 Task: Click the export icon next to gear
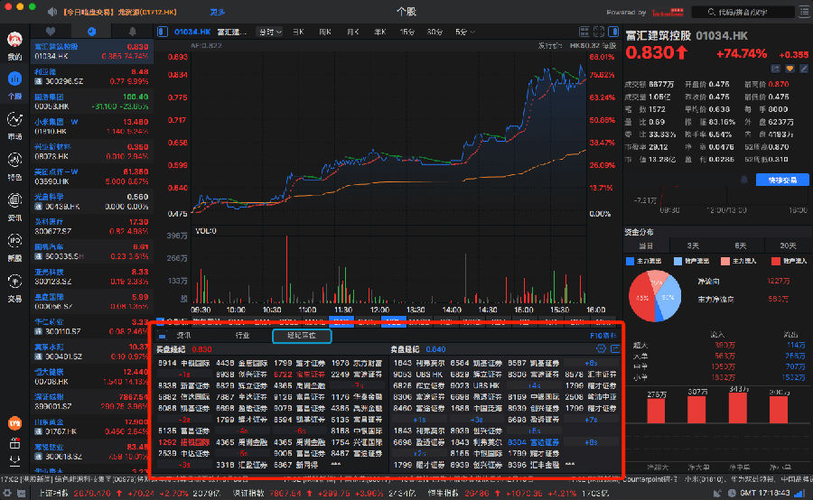[x=615, y=348]
